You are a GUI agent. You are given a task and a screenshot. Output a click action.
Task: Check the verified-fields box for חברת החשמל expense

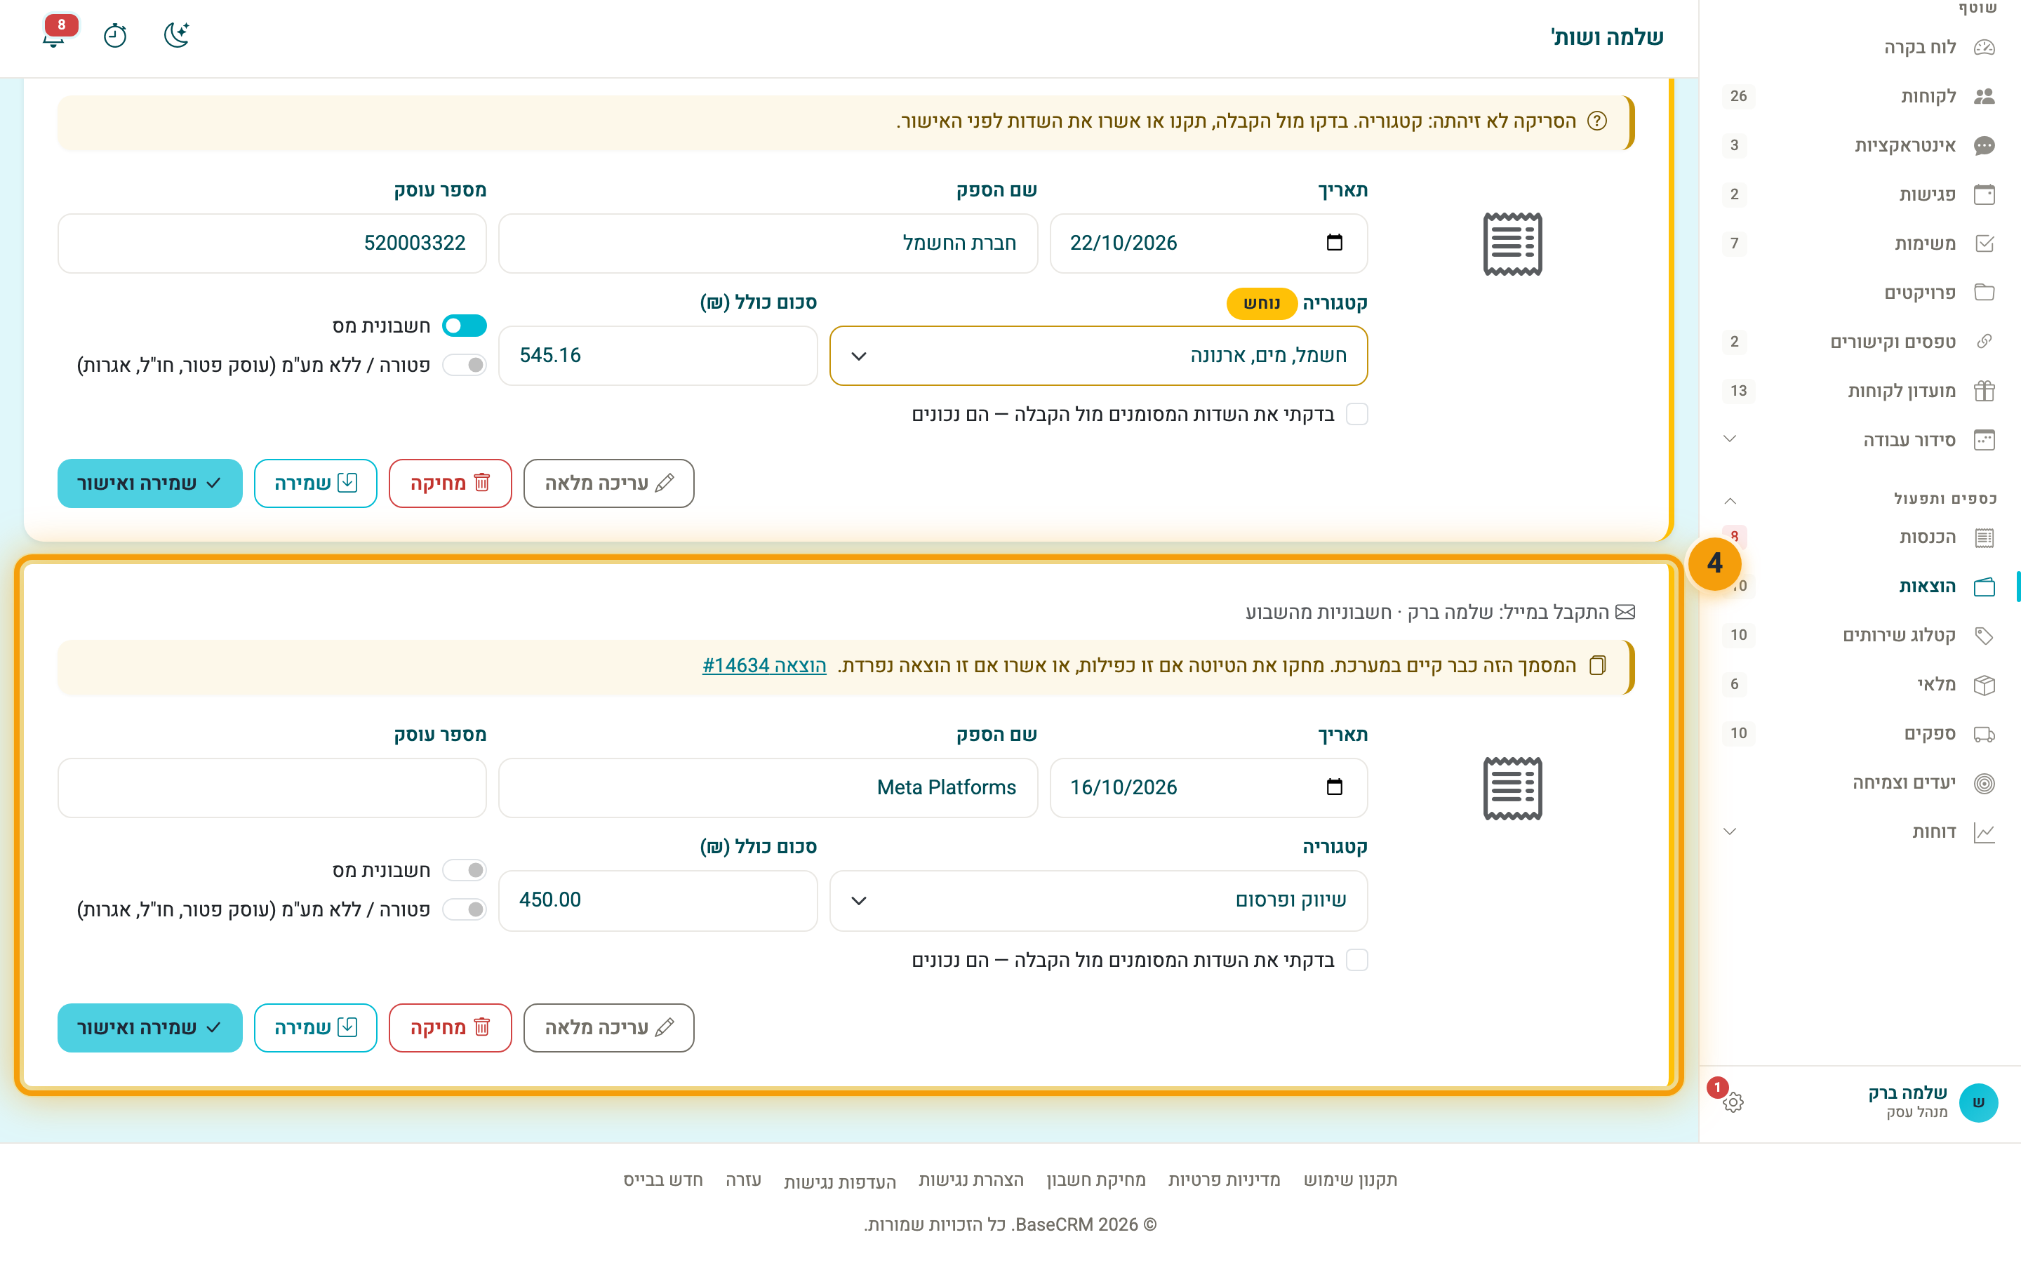tap(1357, 414)
